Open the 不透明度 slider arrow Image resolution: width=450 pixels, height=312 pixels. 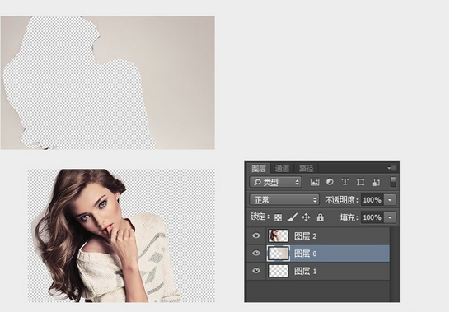coord(390,200)
